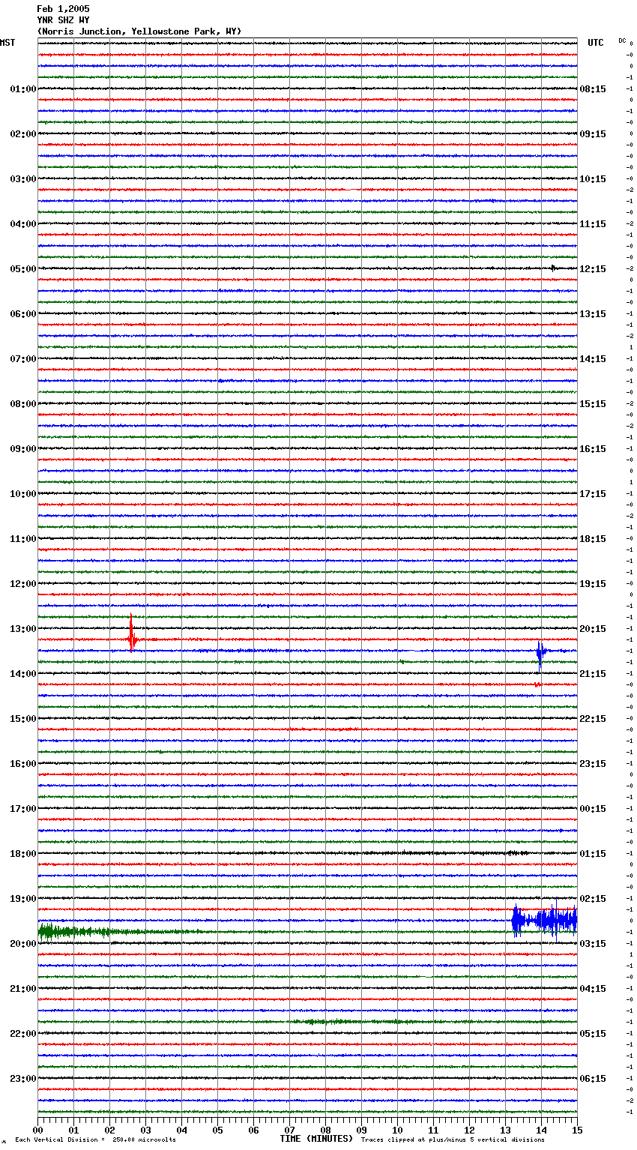
Task: Select the 15:00 MST time label
Action: point(23,719)
